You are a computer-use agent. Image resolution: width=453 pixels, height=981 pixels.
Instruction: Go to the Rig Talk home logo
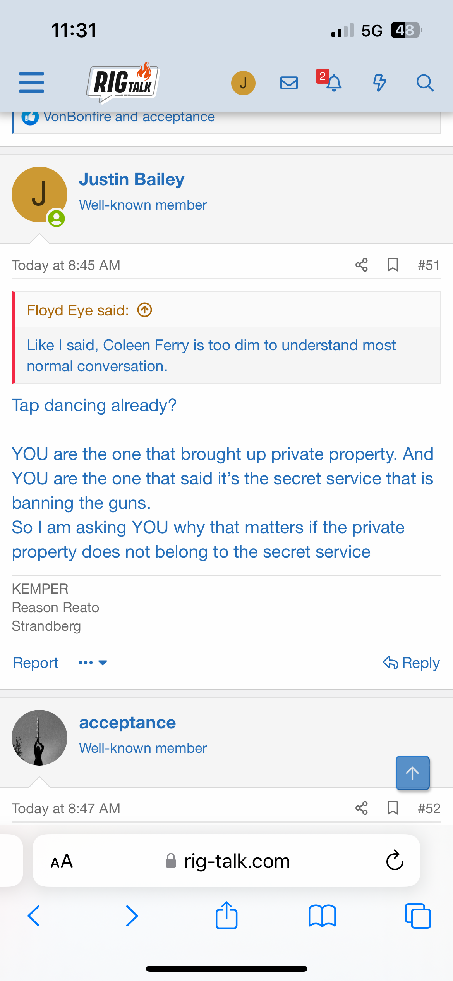(123, 82)
